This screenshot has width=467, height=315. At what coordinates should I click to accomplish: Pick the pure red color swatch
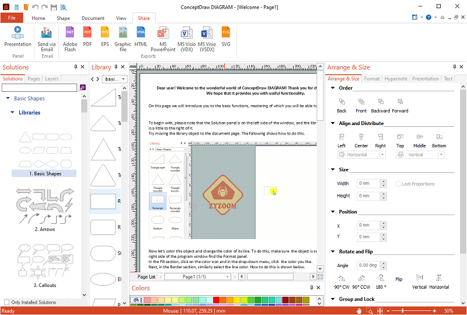[217, 300]
